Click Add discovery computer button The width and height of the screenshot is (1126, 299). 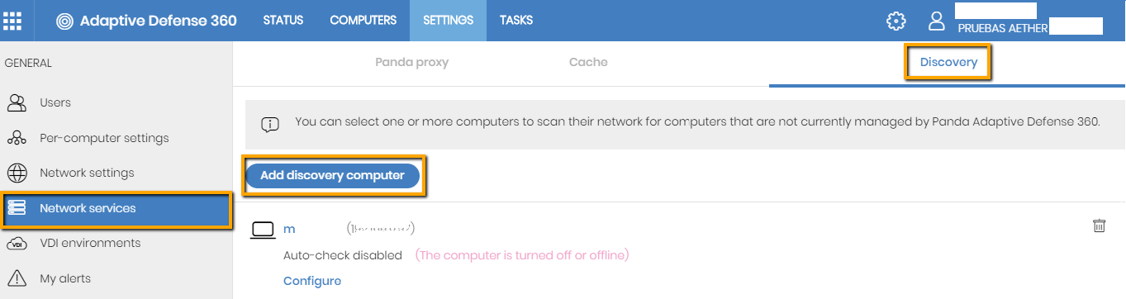click(332, 175)
